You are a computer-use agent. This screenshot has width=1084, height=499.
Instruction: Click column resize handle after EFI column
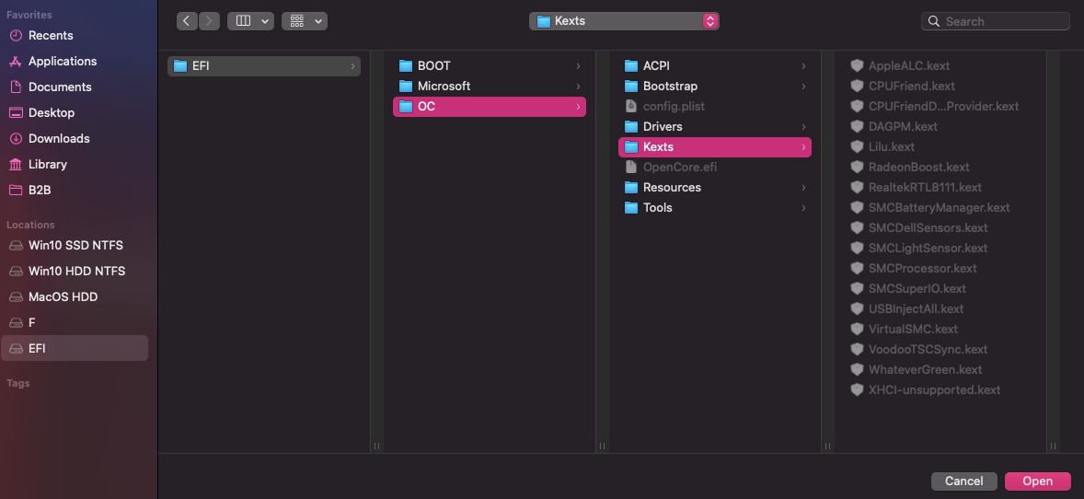[376, 447]
